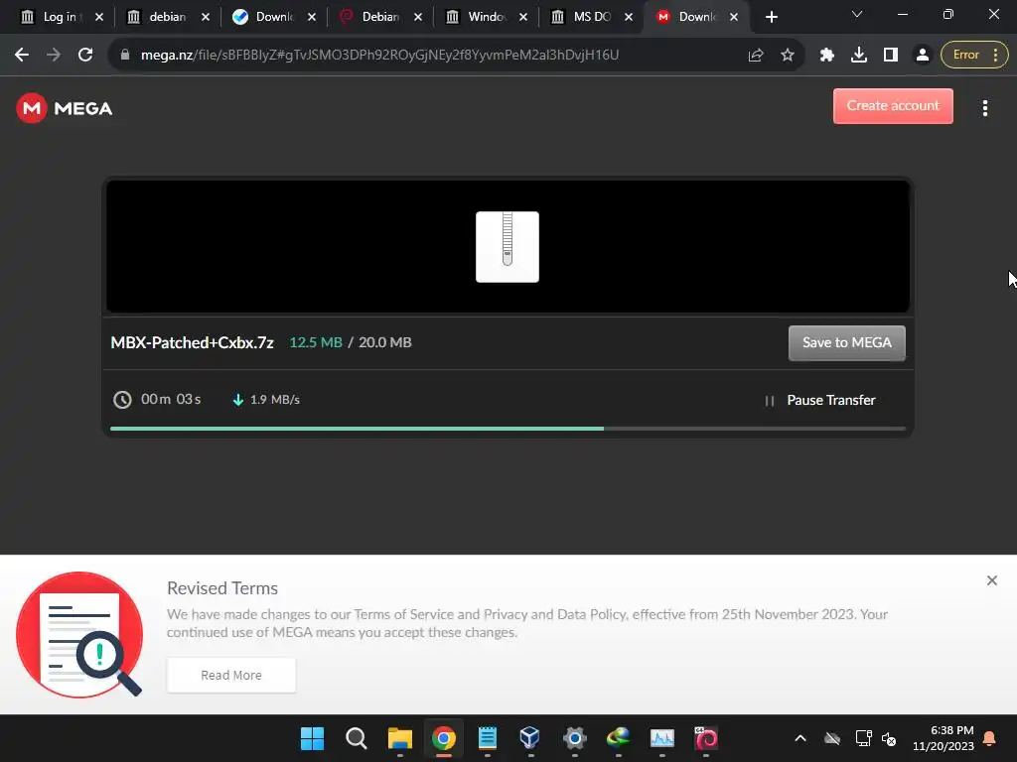1017x762 pixels.
Task: Click the 1.9 MB/s speed indicator
Action: click(x=266, y=400)
